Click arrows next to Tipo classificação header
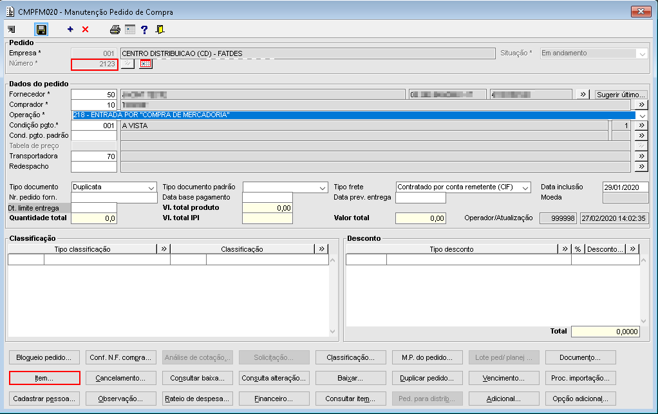Viewport: 658px width, 414px height. [x=164, y=249]
